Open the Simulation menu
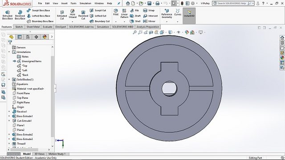Image resolution: width=285 pixels, height=160 pixels. coord(85,3)
